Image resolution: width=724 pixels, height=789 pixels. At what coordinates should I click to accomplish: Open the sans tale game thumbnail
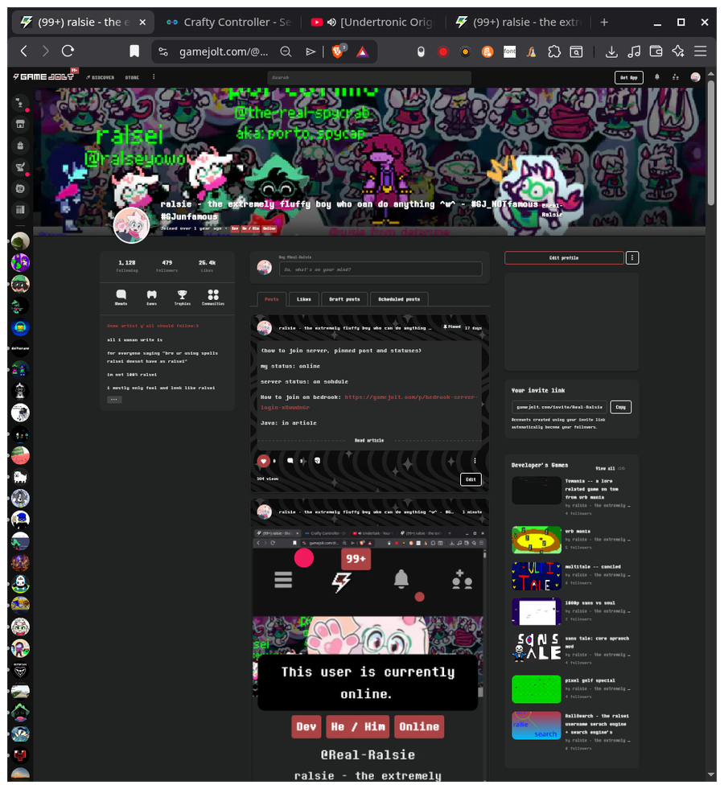point(537,647)
